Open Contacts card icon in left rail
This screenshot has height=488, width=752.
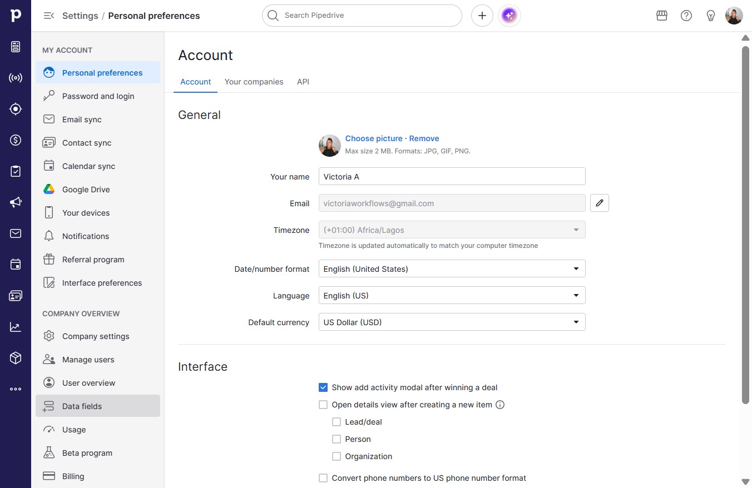(16, 296)
